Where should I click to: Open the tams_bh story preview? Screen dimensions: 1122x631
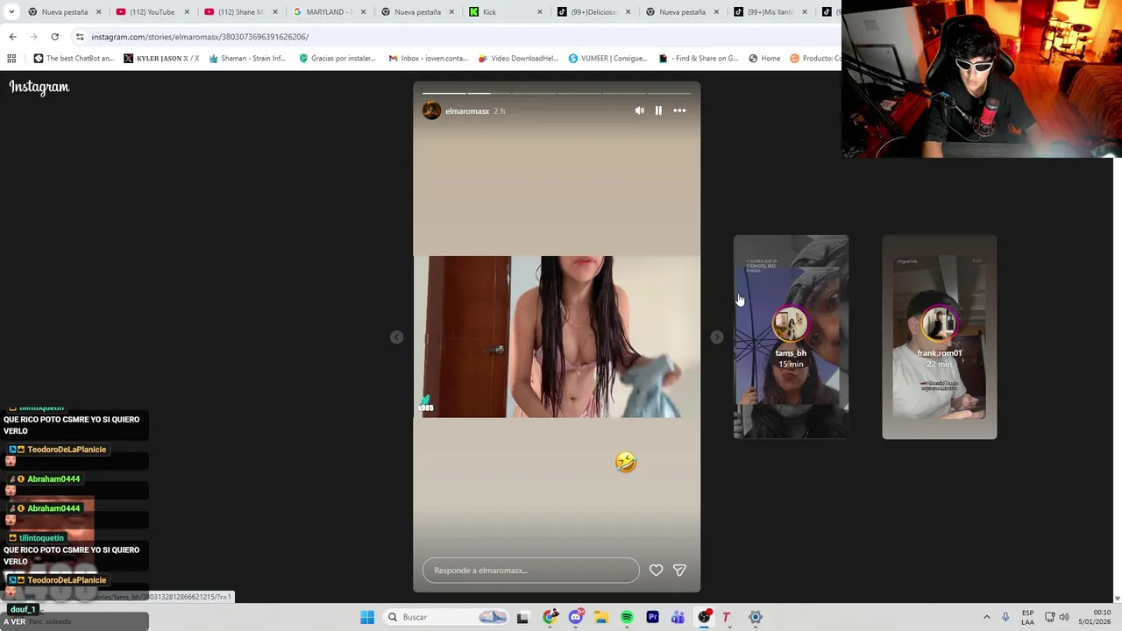[791, 337]
